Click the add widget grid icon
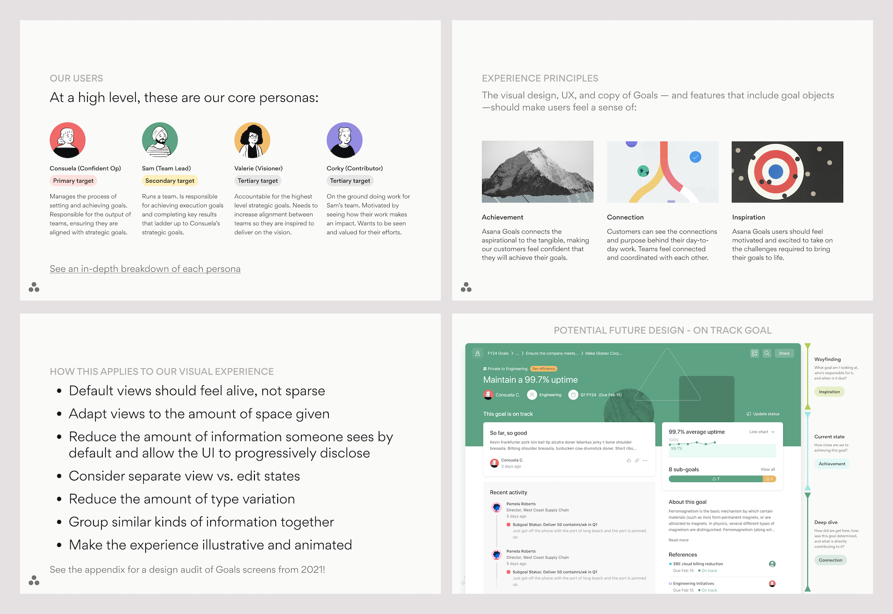This screenshot has height=614, width=893. [754, 353]
